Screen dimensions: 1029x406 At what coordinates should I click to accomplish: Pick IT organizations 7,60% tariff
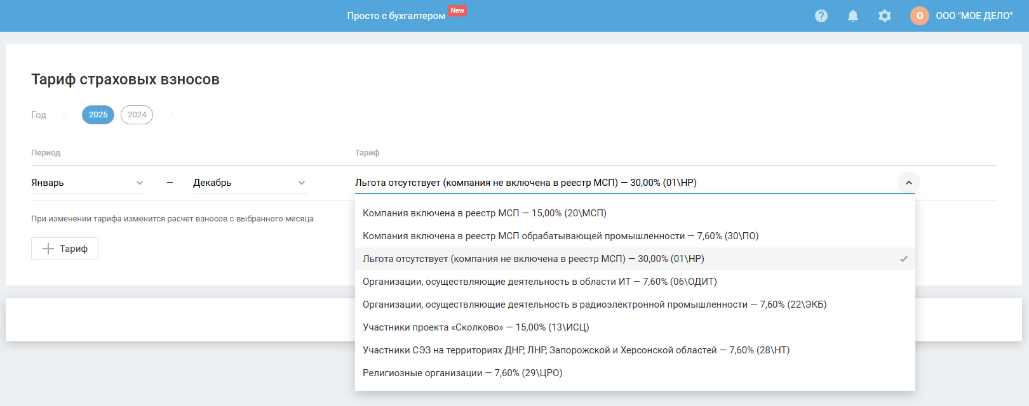coord(540,282)
